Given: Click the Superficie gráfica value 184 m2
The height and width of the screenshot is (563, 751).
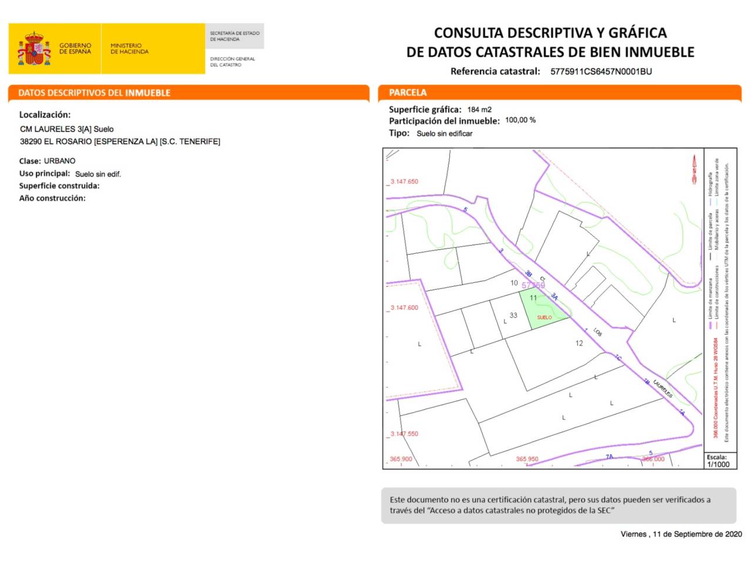Looking at the screenshot, I should [x=479, y=110].
